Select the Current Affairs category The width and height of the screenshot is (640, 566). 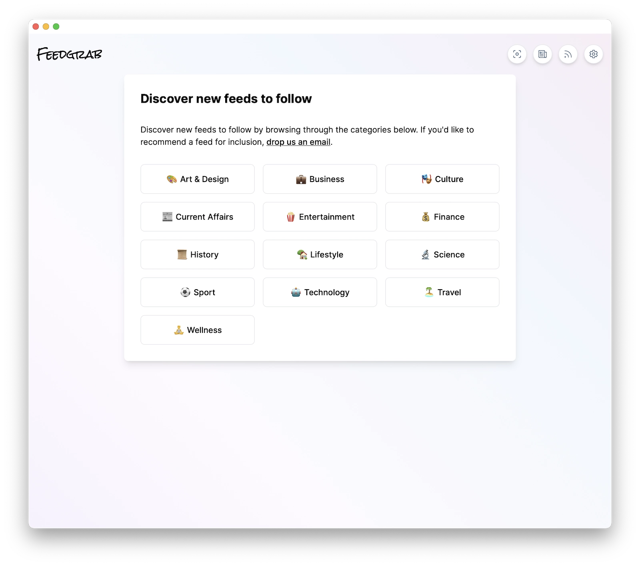[x=197, y=217]
